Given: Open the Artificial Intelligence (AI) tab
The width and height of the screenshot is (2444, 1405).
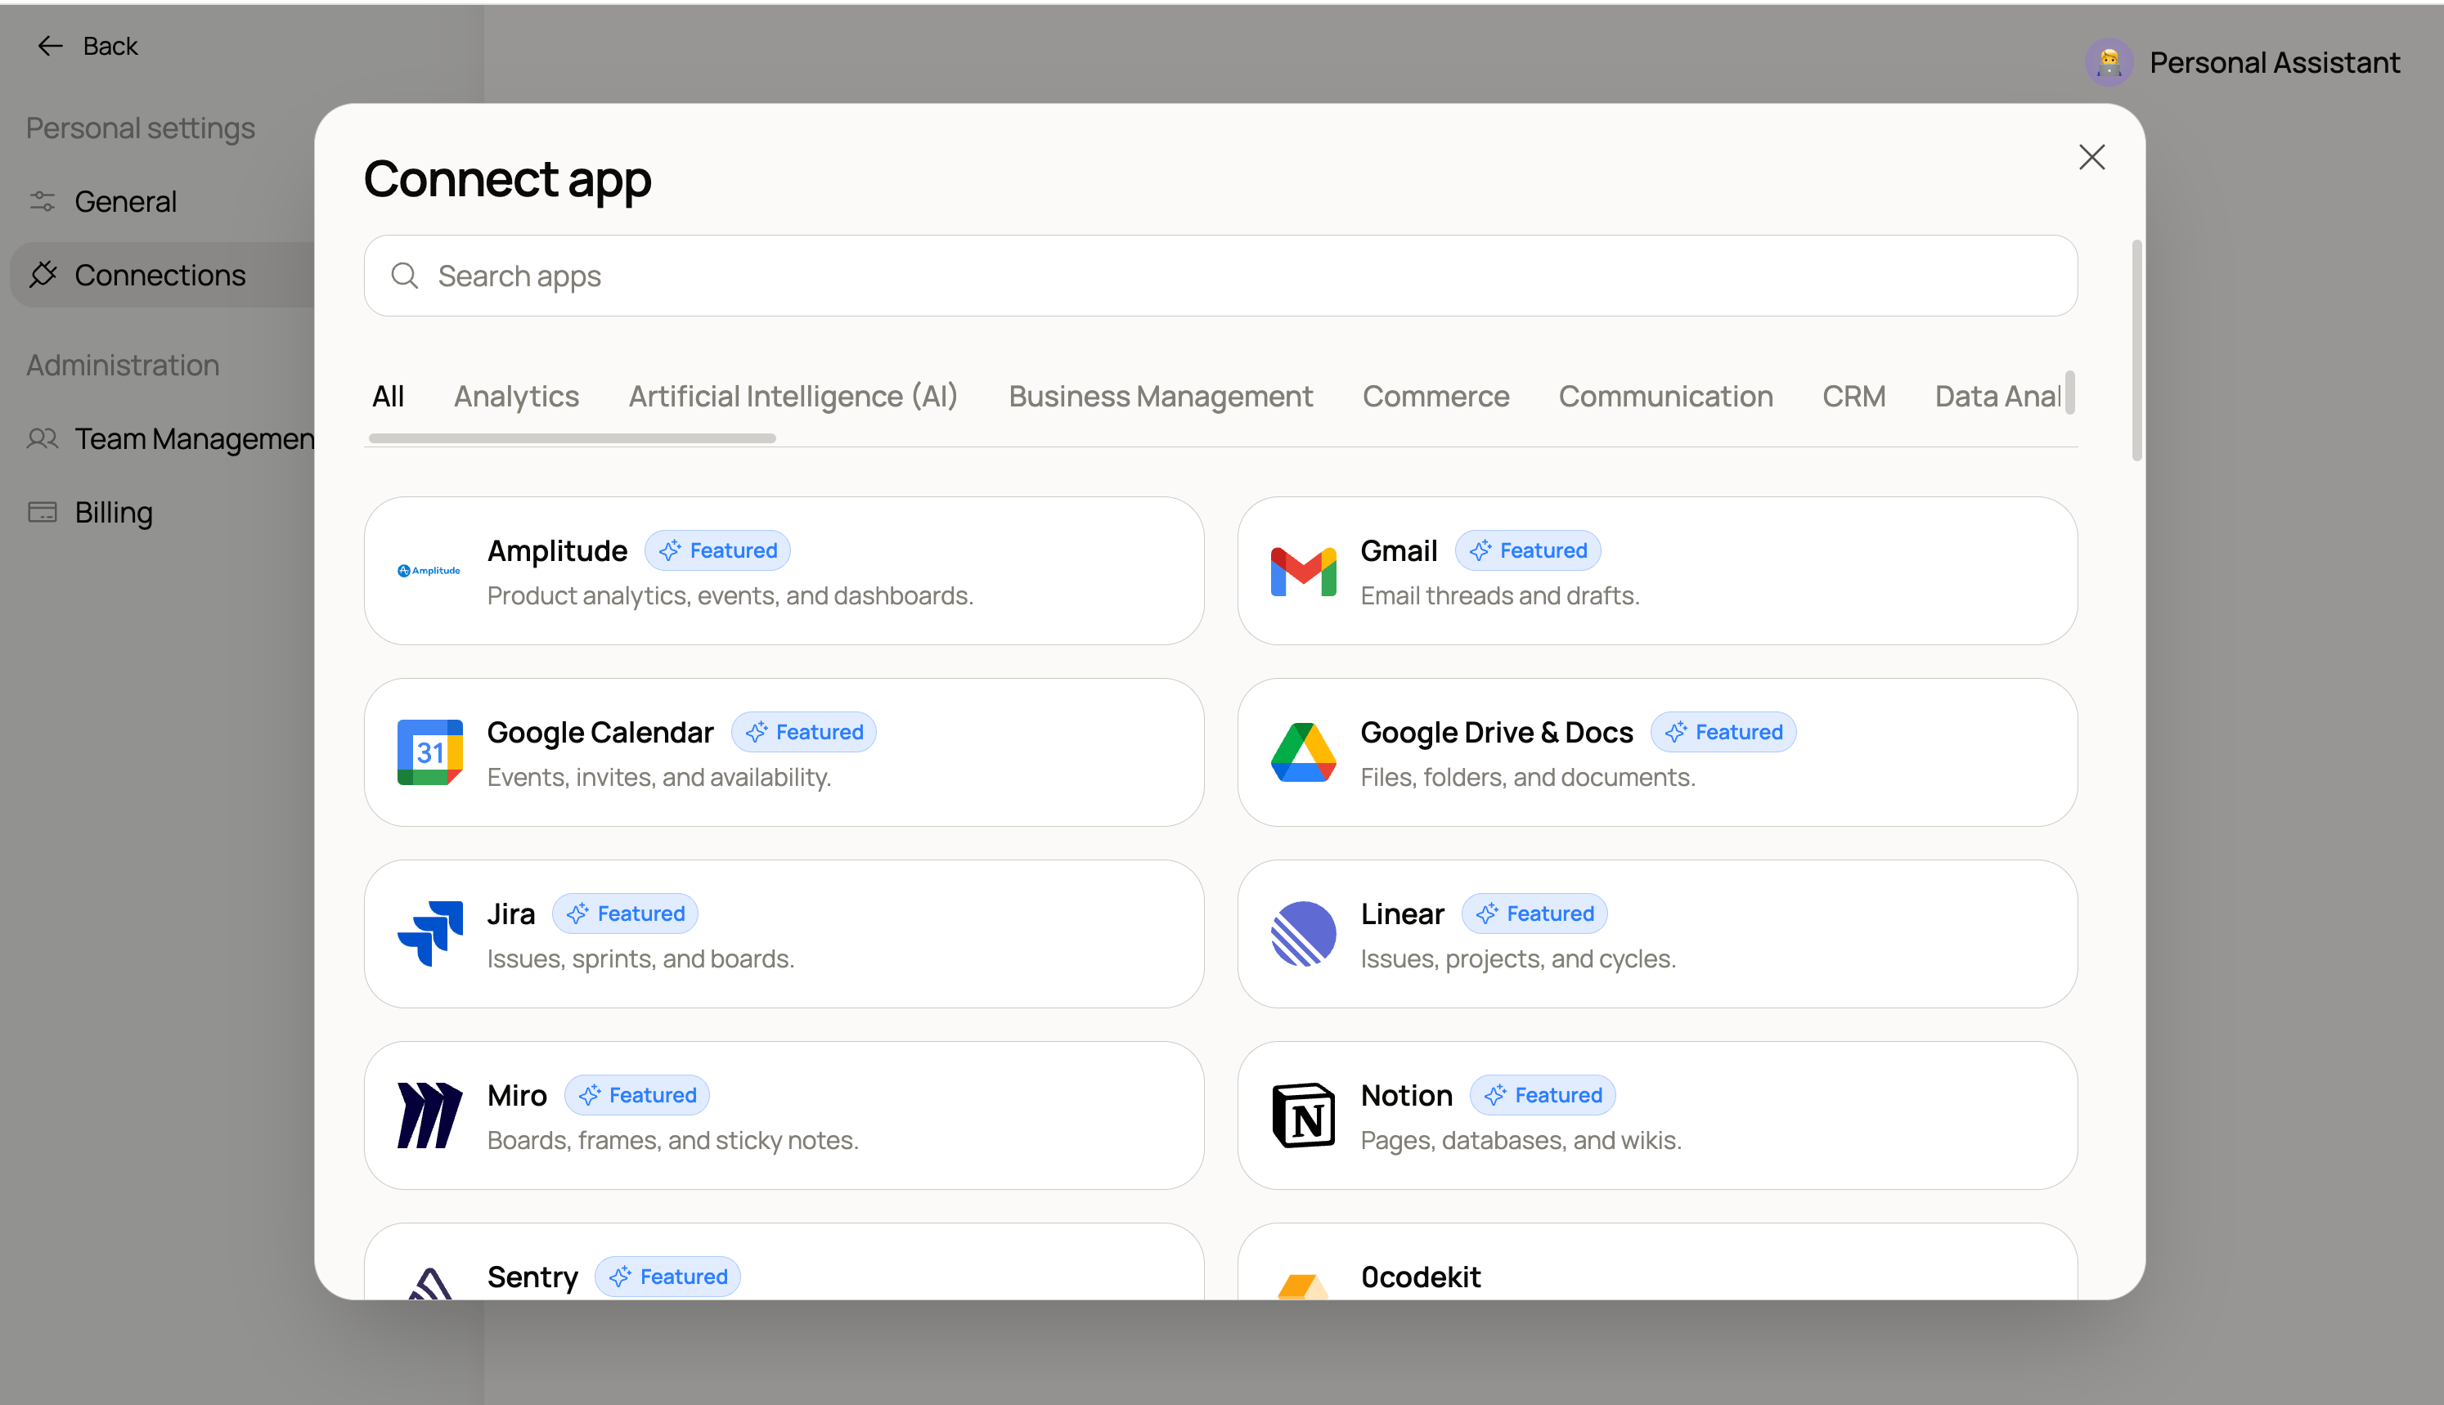Looking at the screenshot, I should 793,396.
